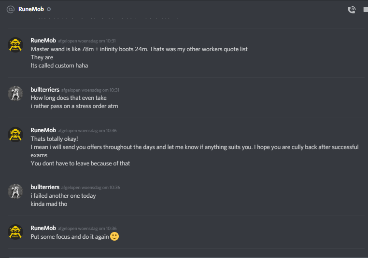Screen dimensions: 368x258
Task: Click RuneMob username above "Put some focus" message
Action: pyautogui.click(x=43, y=228)
